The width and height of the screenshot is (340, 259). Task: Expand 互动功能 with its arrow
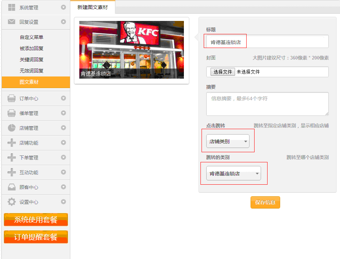click(x=63, y=172)
